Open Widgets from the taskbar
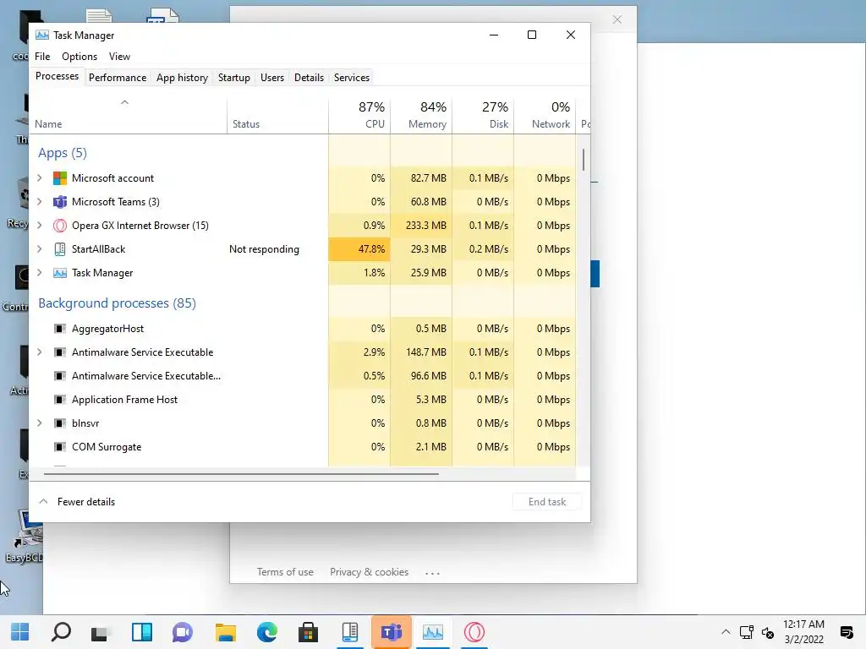This screenshot has width=866, height=649. tap(142, 632)
